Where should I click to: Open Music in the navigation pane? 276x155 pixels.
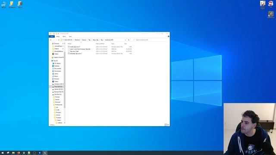coord(55,76)
